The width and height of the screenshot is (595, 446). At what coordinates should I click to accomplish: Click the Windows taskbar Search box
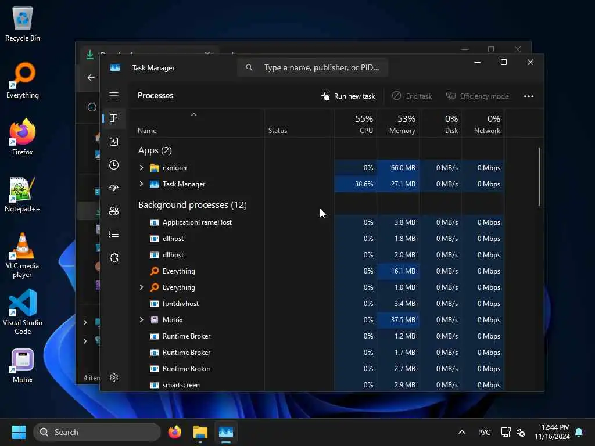pos(97,432)
